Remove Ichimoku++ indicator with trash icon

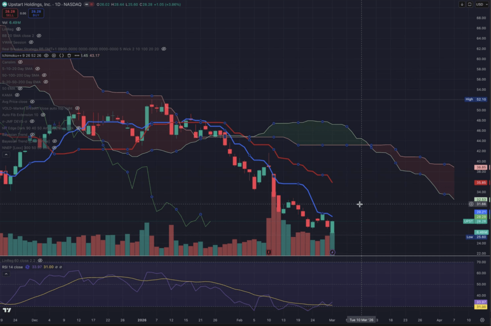pos(69,55)
